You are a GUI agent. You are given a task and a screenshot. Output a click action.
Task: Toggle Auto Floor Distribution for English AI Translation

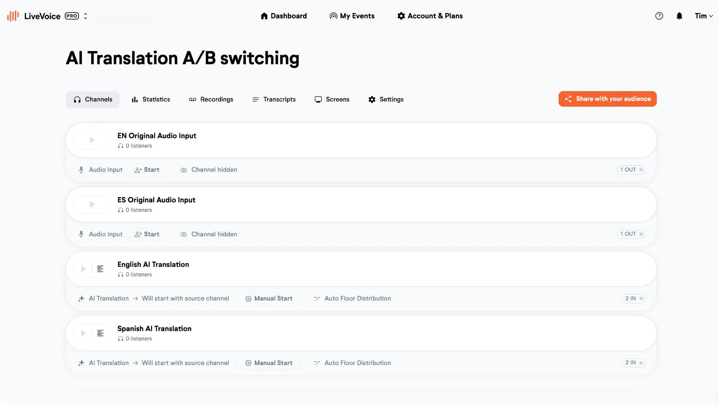352,299
